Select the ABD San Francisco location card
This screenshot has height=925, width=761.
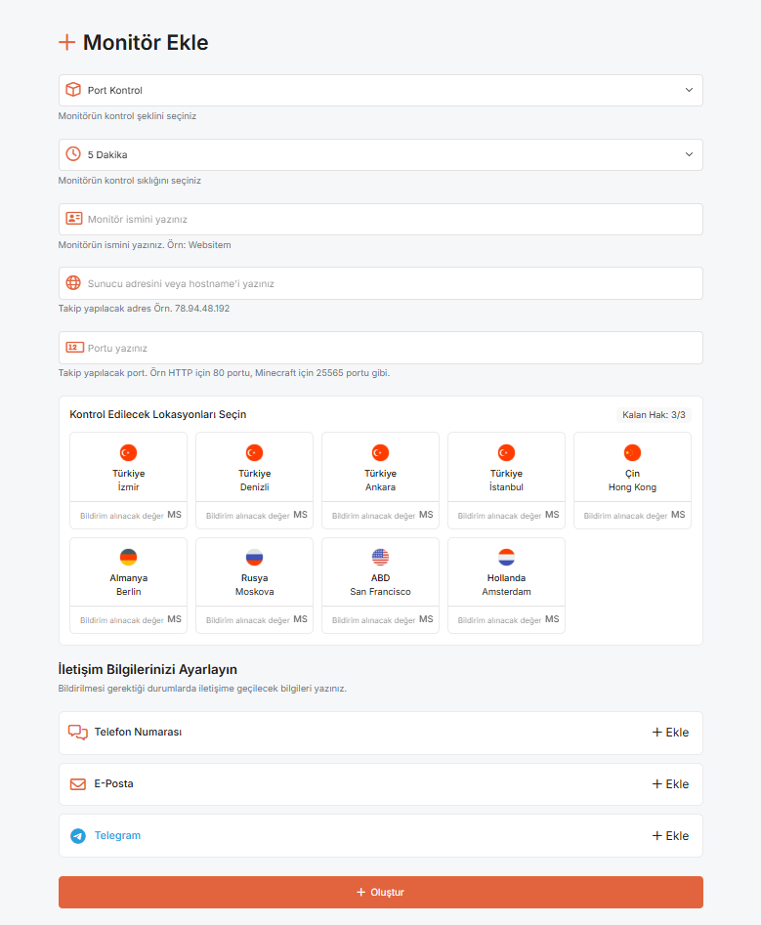coord(381,571)
